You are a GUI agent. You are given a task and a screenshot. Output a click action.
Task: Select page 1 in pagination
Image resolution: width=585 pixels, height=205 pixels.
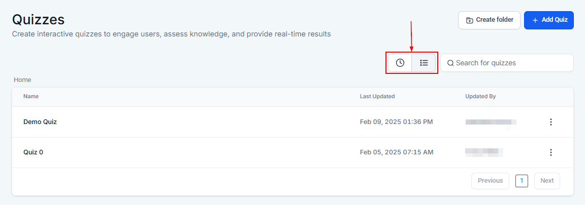(x=522, y=181)
